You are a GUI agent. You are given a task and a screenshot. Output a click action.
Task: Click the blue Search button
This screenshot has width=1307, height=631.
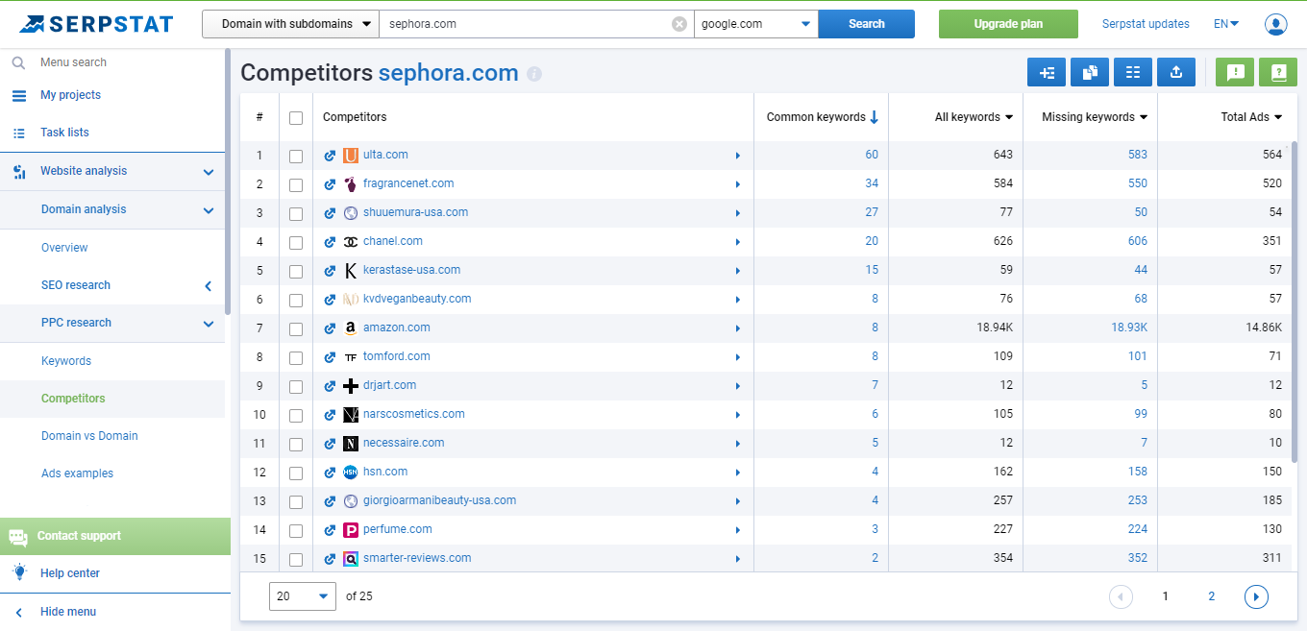click(x=867, y=24)
